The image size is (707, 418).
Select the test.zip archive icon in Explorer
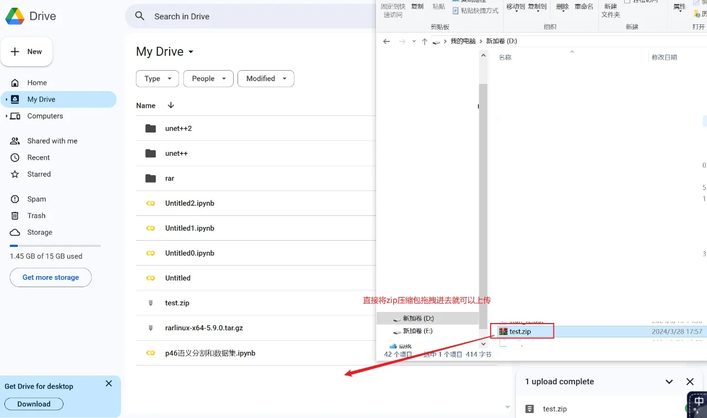[x=503, y=331]
